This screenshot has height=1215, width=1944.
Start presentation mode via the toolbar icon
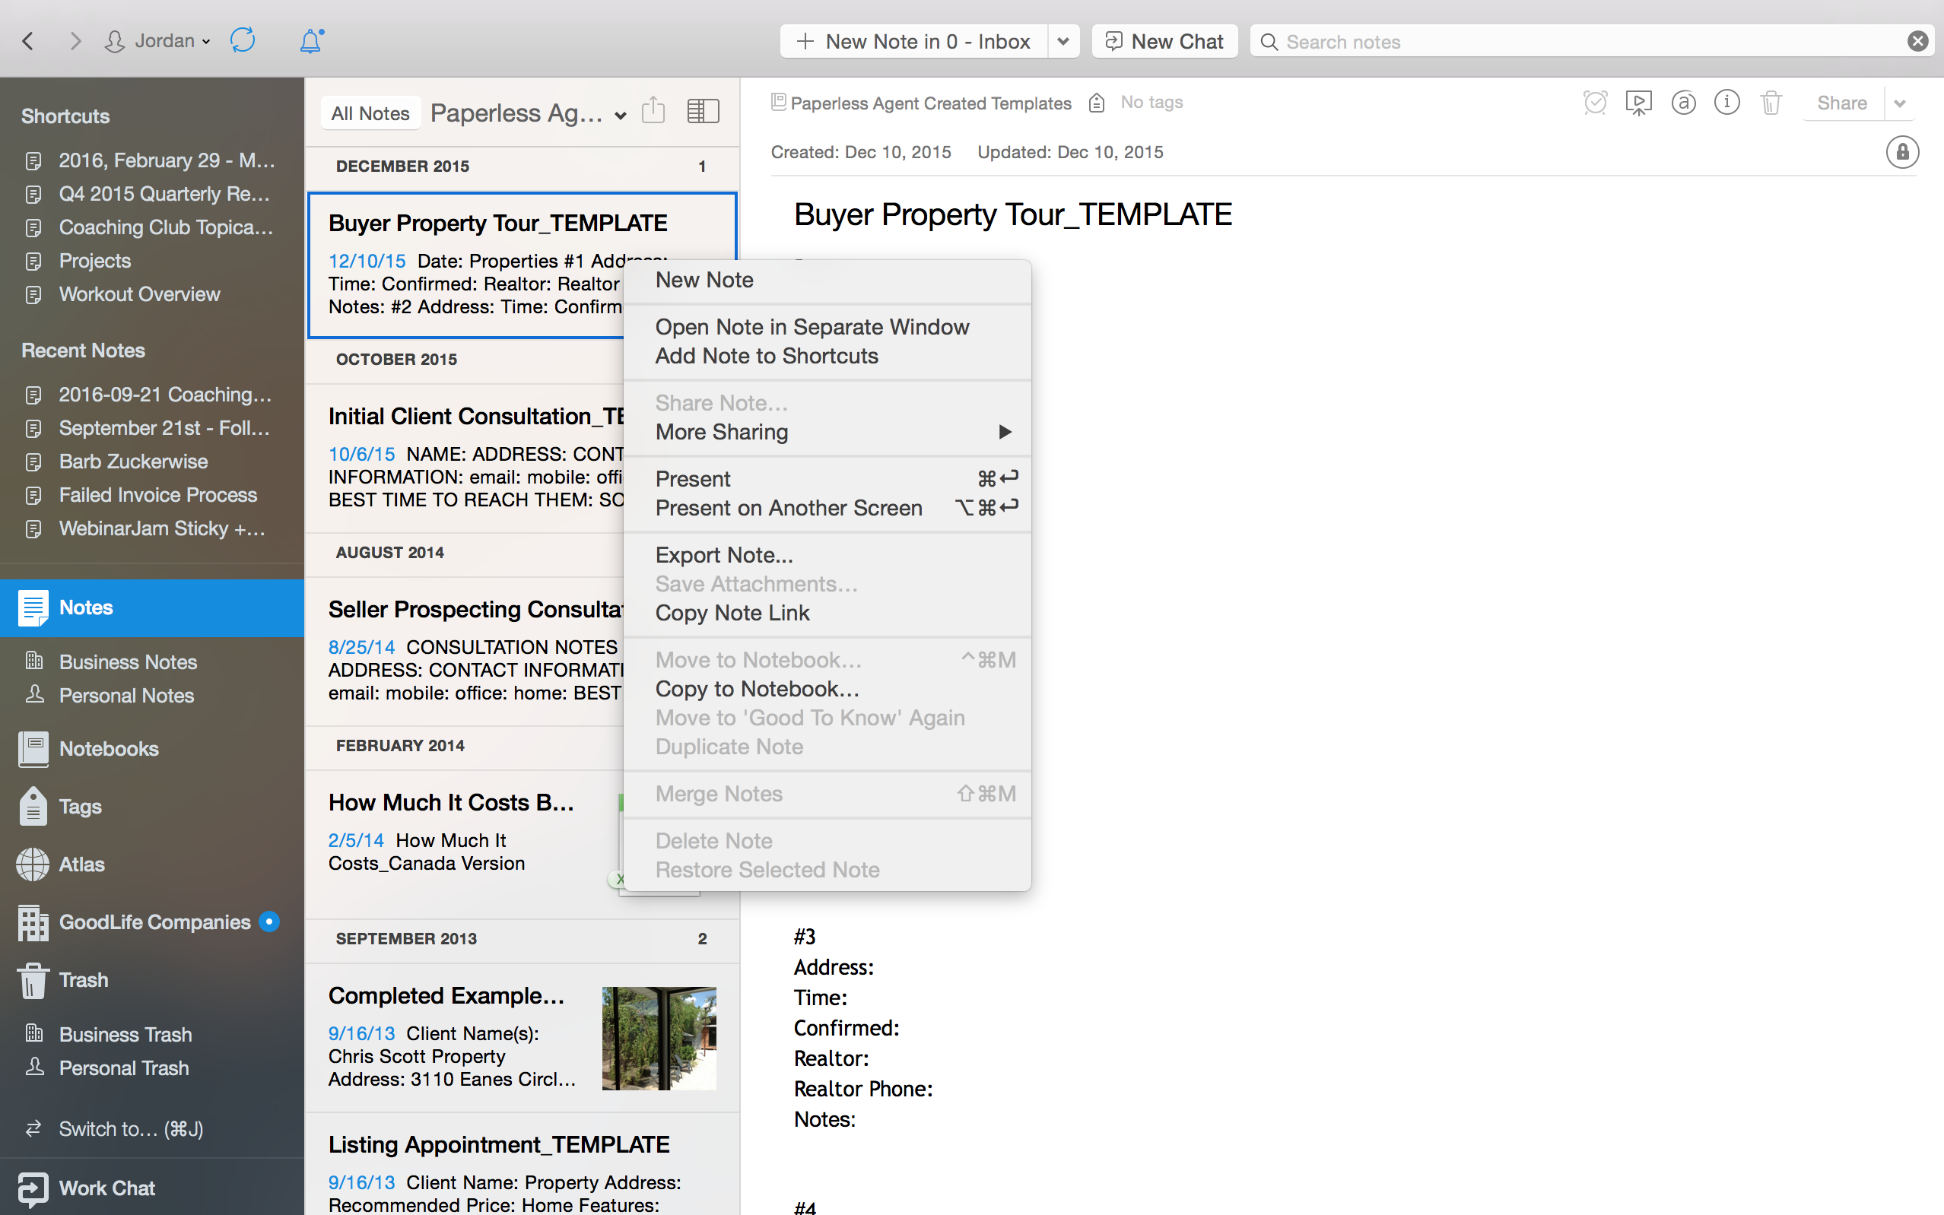(x=1637, y=103)
